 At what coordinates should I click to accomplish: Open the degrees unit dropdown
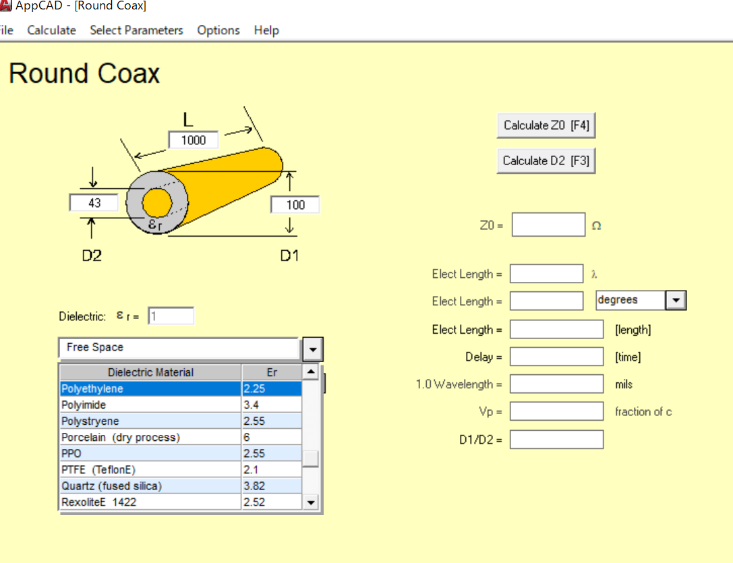point(676,300)
